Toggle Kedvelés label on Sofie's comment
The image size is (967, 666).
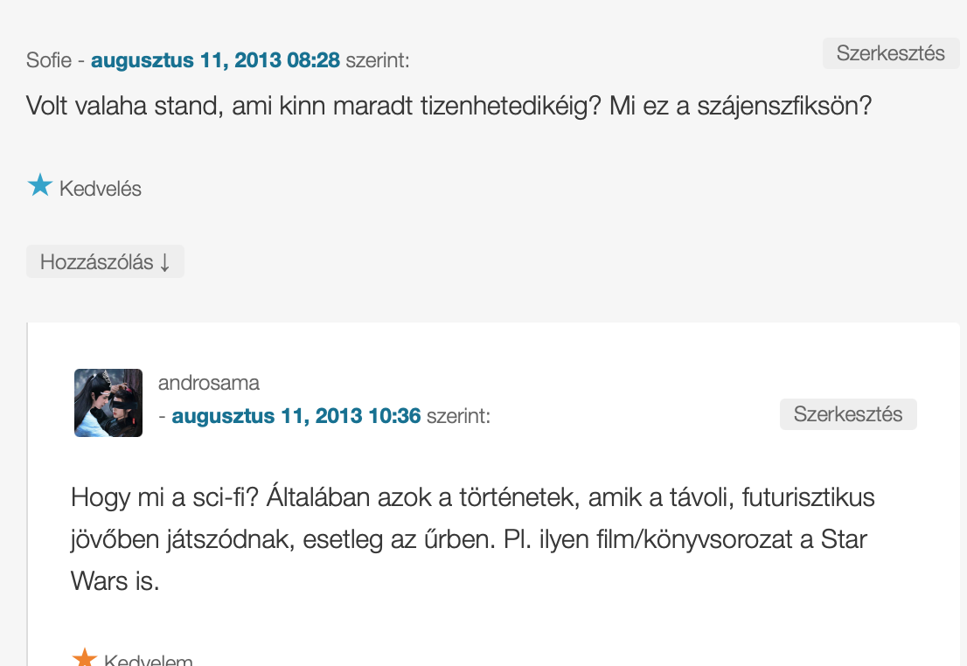(100, 189)
